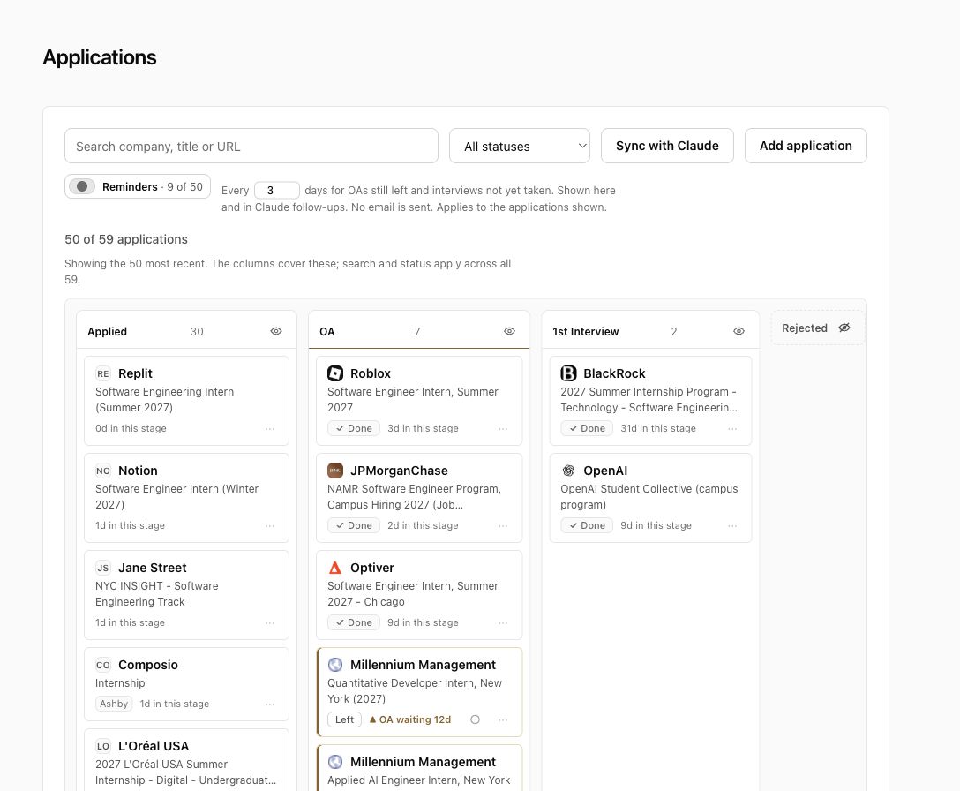960x791 pixels.
Task: Click the Jane Street JS avatar icon
Action: point(103,568)
